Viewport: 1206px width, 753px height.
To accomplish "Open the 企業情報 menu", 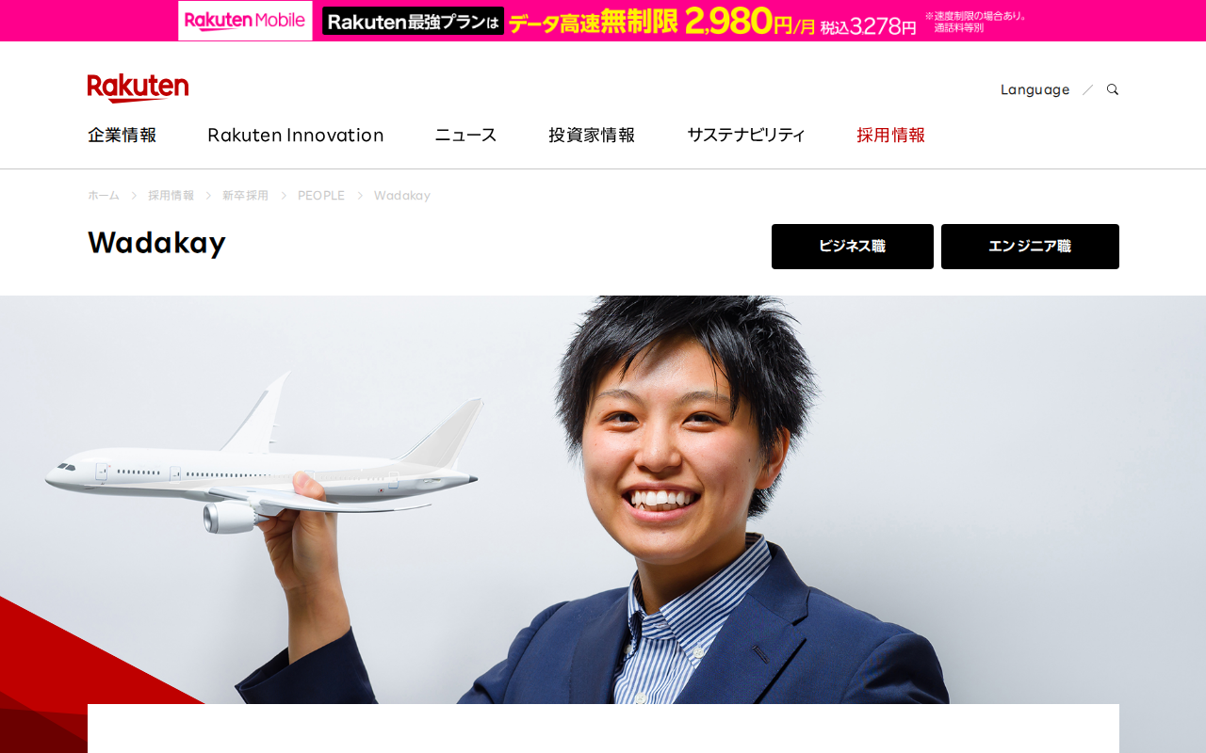I will 122,135.
